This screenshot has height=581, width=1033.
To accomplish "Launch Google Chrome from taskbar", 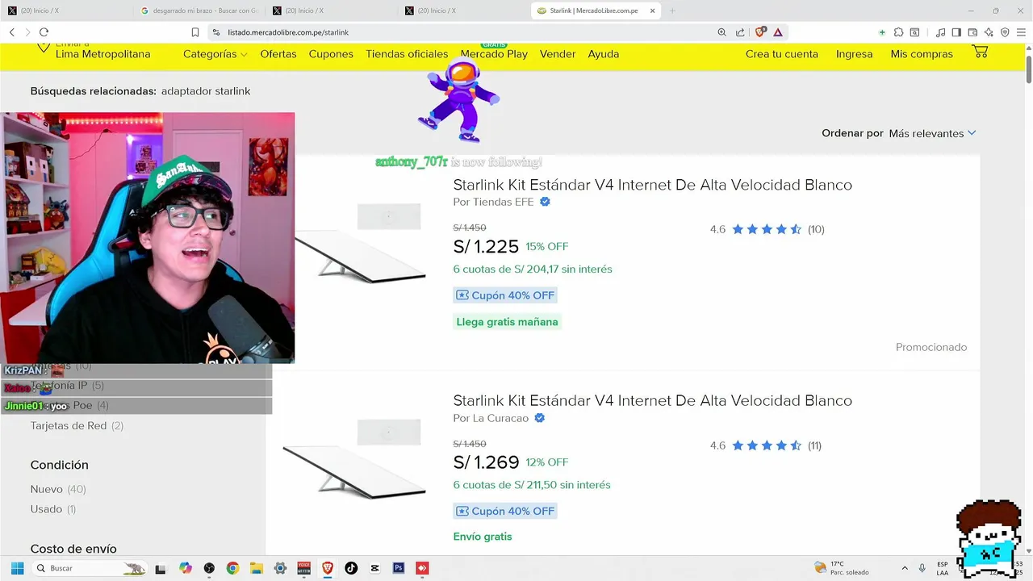I will click(x=232, y=568).
